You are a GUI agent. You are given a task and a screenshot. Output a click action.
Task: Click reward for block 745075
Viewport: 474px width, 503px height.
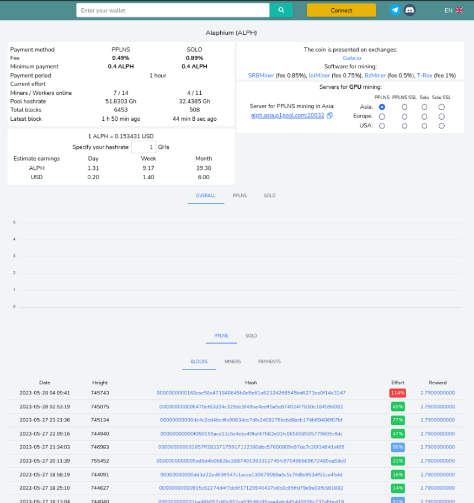point(438,407)
